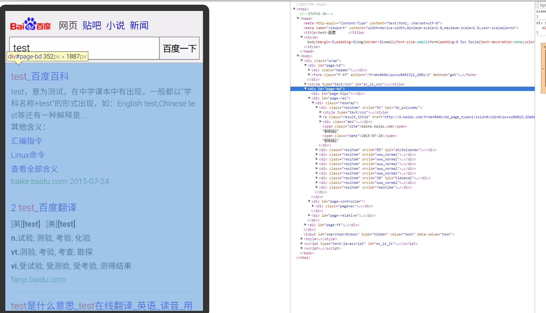The height and width of the screenshot is (313, 546).
Task: Expand the div id="page-relative" node
Action: click(x=309, y=215)
